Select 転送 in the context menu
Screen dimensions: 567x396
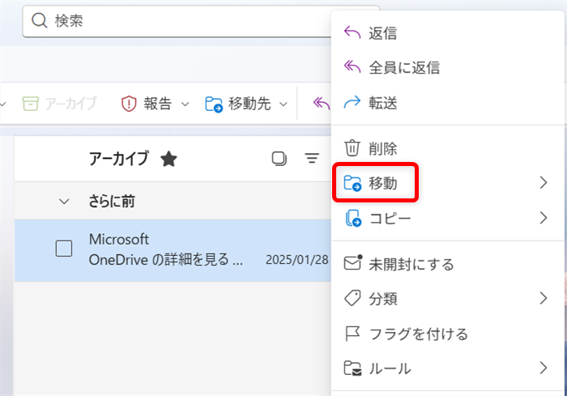(382, 103)
